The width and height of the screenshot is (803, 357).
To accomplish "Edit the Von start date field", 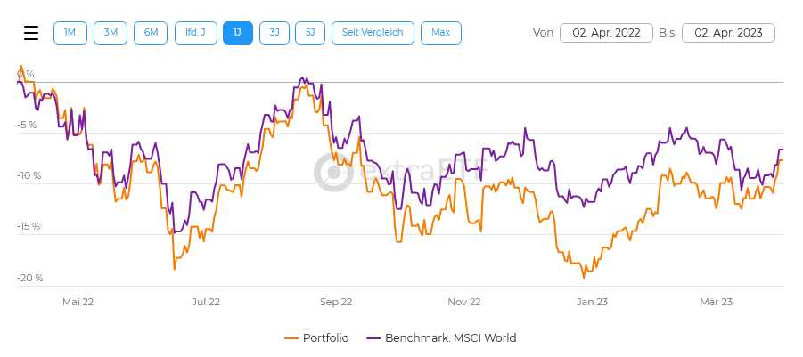I will [606, 33].
